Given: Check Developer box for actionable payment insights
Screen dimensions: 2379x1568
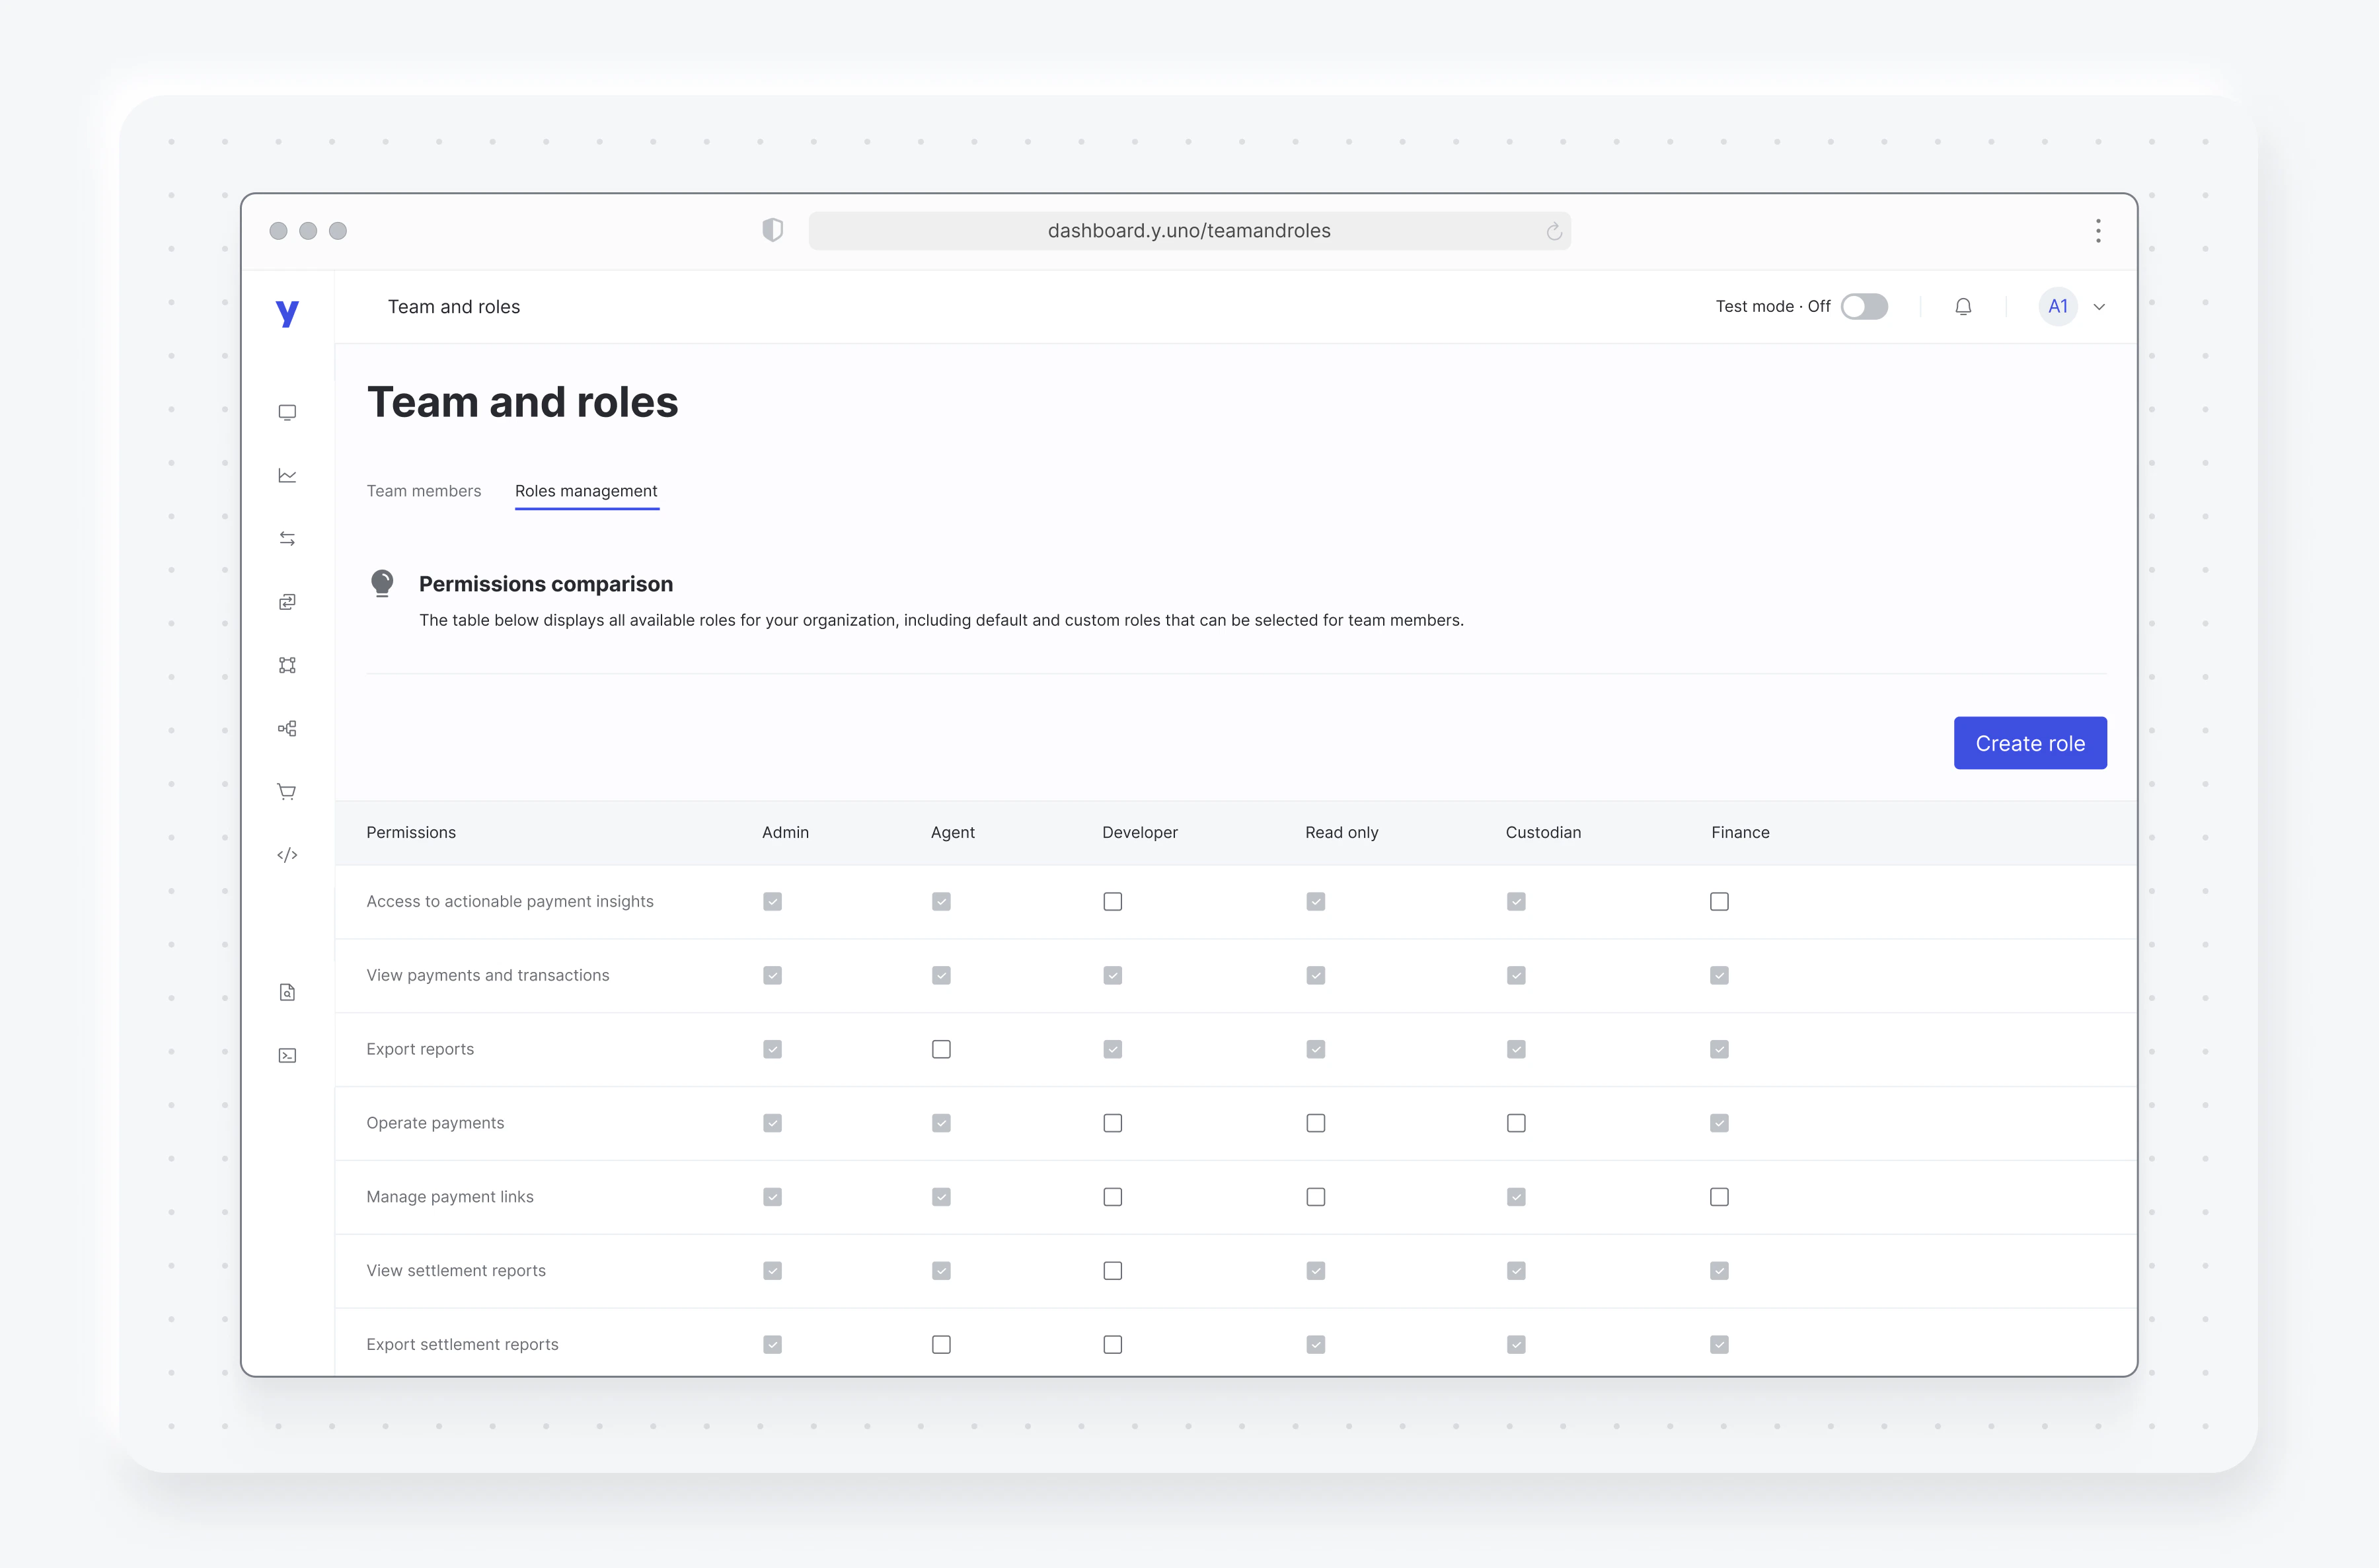Looking at the screenshot, I should [x=1112, y=902].
